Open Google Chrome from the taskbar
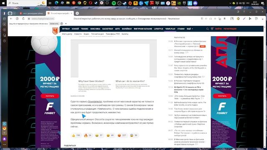 (x=79, y=3)
